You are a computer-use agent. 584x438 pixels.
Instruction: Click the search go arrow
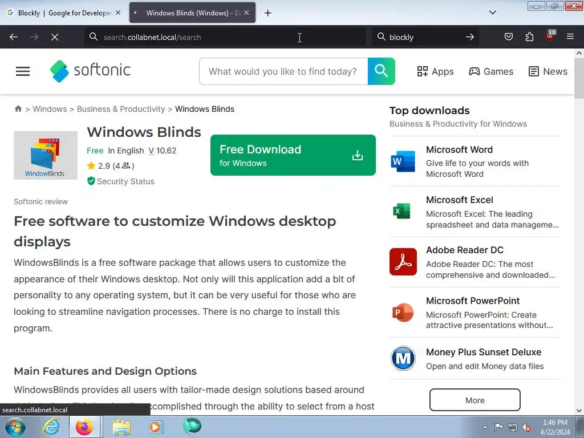[470, 37]
